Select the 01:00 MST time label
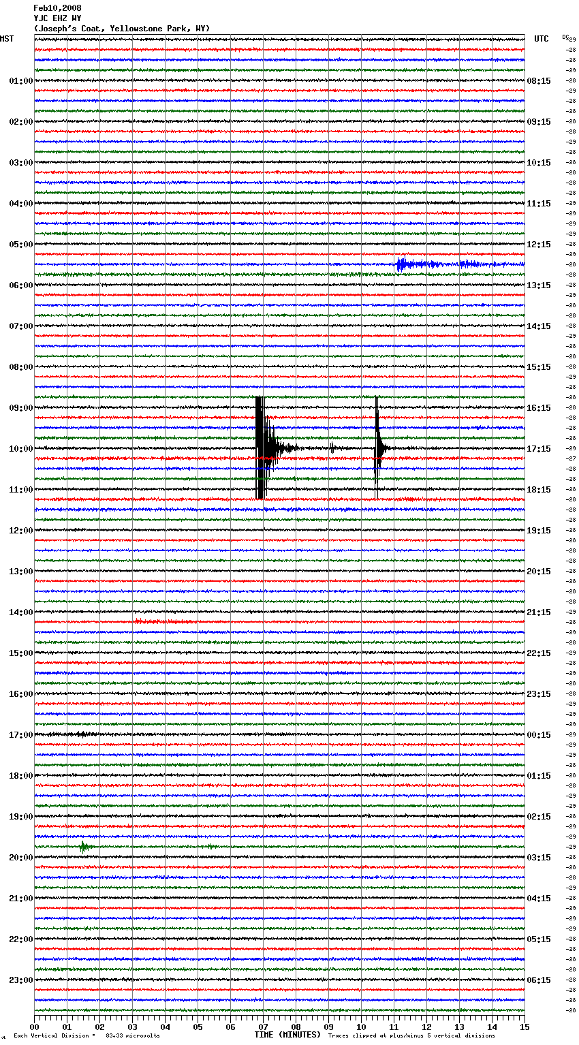The image size is (579, 1045). tap(21, 81)
